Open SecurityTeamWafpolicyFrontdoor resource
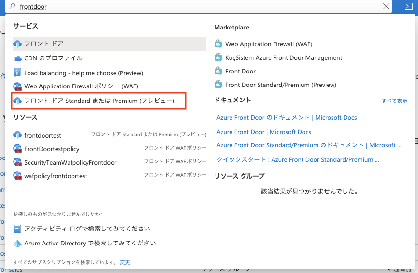The height and width of the screenshot is (273, 418). pyautogui.click(x=71, y=163)
